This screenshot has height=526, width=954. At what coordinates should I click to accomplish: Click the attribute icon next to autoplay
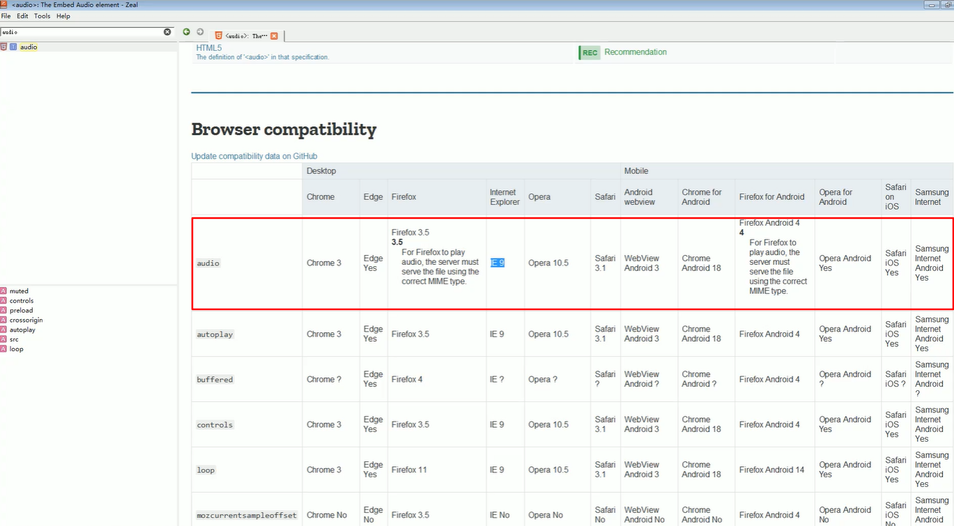point(4,330)
